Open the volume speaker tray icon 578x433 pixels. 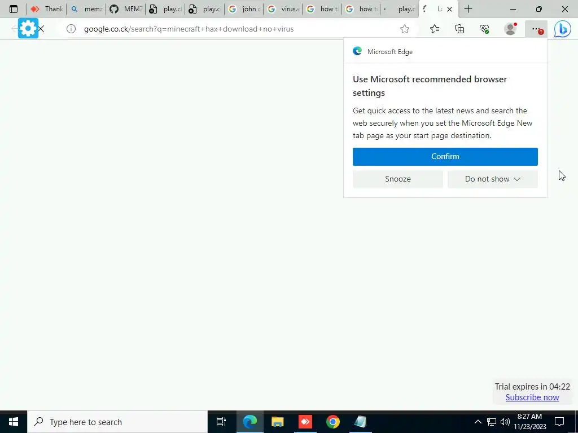pyautogui.click(x=505, y=422)
